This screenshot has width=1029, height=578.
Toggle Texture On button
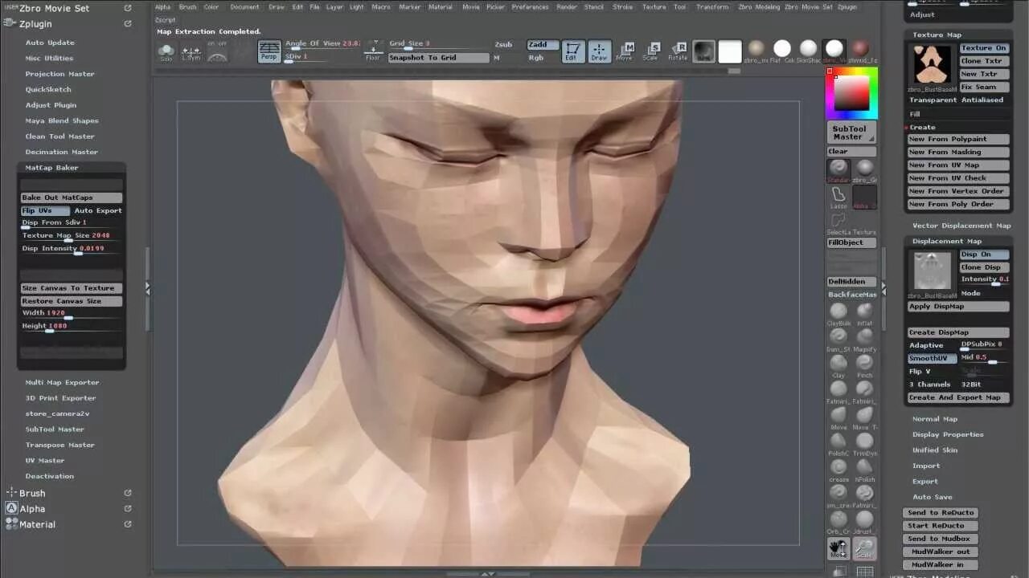[x=984, y=48]
